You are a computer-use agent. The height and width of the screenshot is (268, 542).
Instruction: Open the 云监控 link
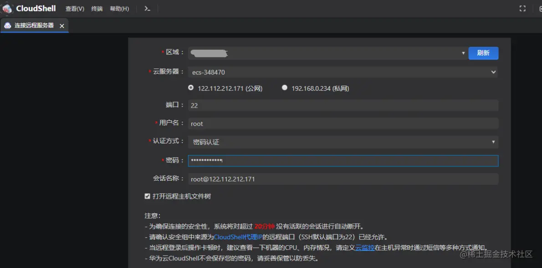pyautogui.click(x=365, y=247)
